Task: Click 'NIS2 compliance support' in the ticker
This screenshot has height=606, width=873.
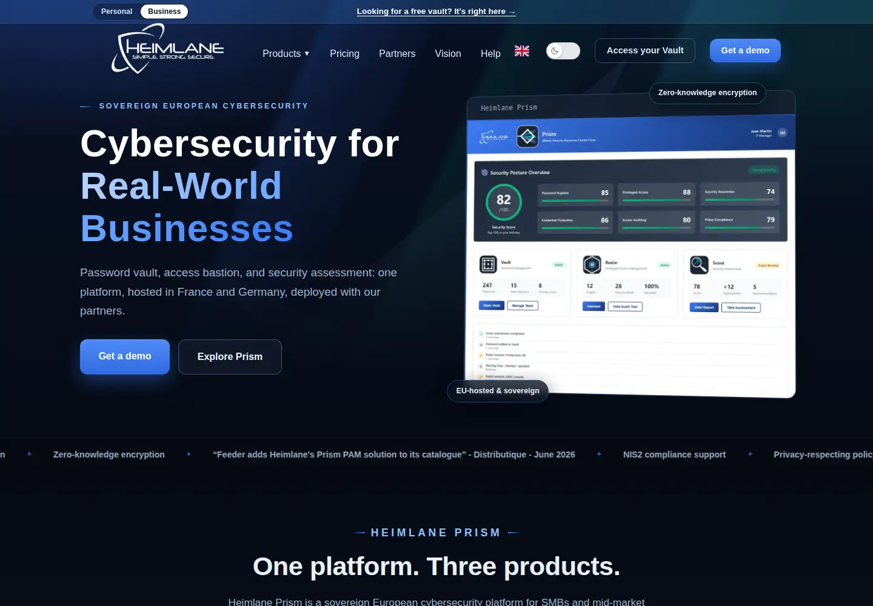Action: pos(674,454)
